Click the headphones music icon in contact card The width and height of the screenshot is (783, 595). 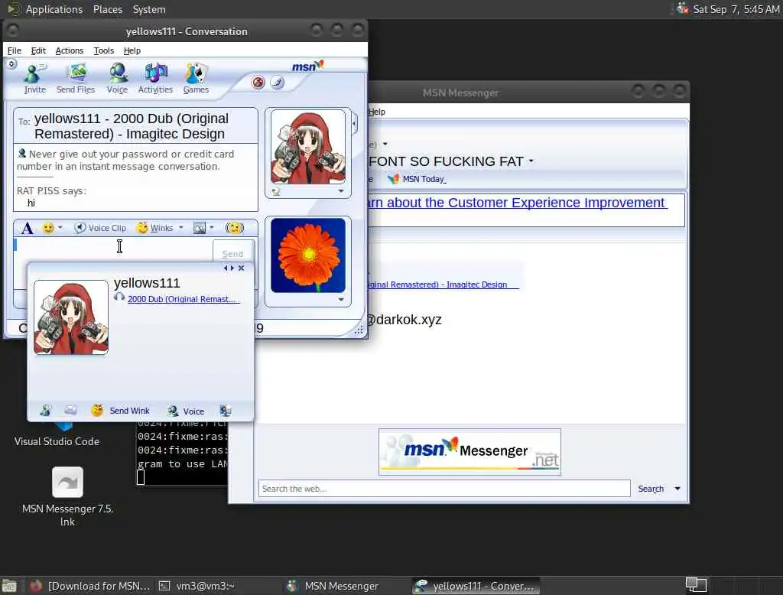pyautogui.click(x=119, y=297)
